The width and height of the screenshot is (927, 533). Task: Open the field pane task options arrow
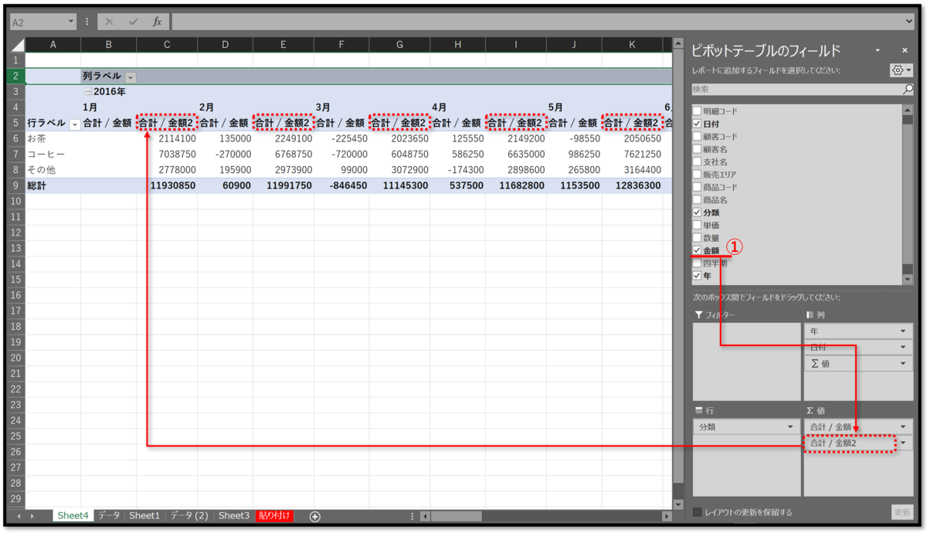point(878,50)
